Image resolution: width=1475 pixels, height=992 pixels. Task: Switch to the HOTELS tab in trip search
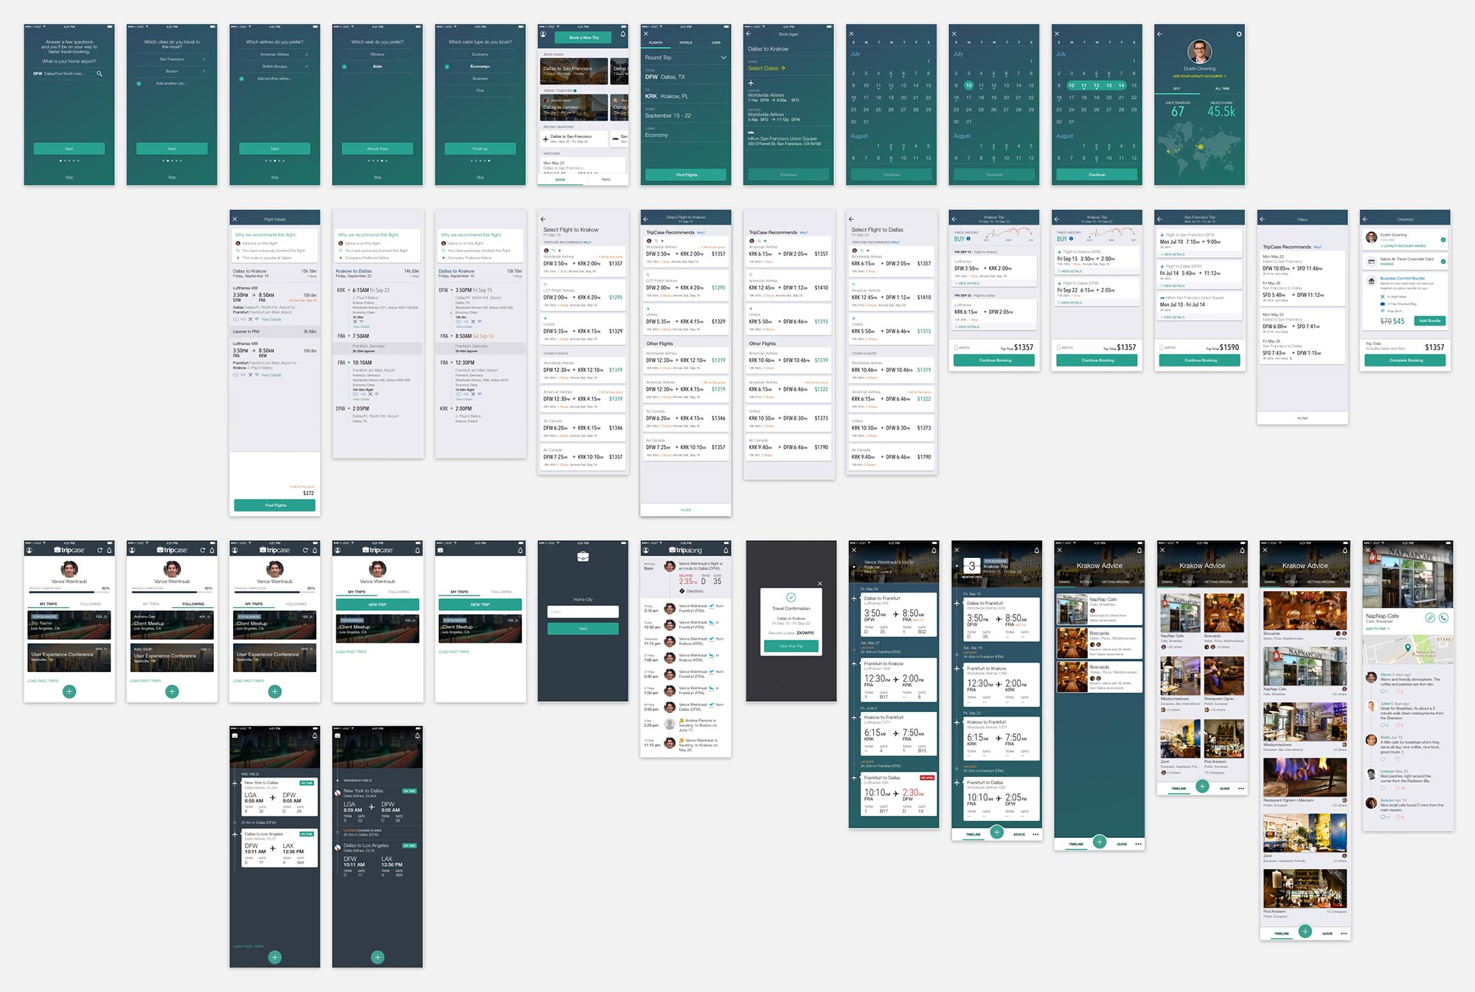(x=685, y=43)
